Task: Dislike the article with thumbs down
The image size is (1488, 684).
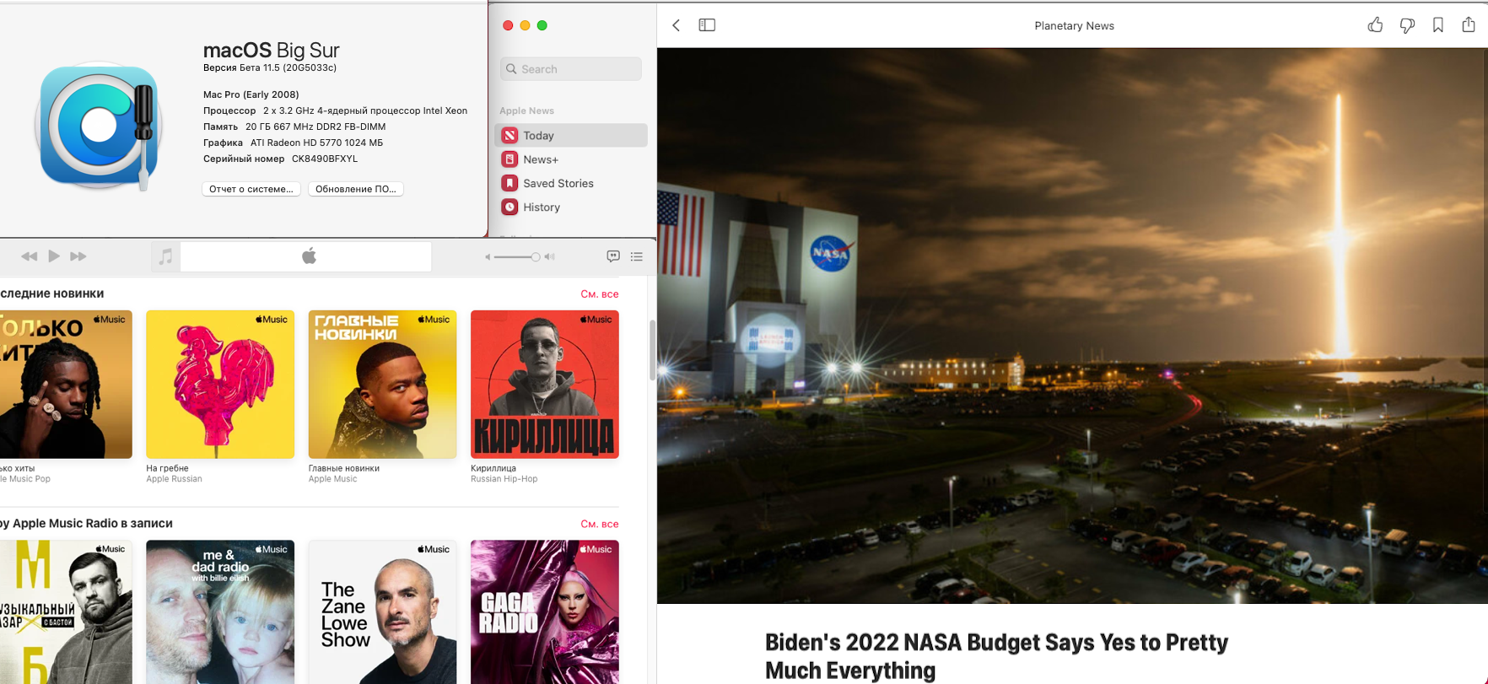Action: click(1407, 25)
